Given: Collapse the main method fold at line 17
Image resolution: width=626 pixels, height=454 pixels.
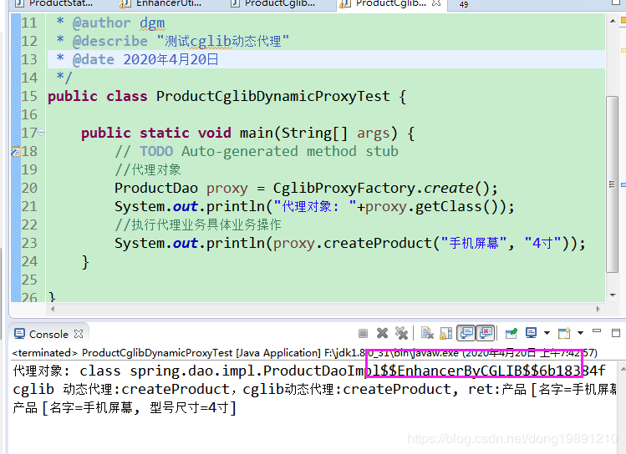Looking at the screenshot, I should coord(42,133).
